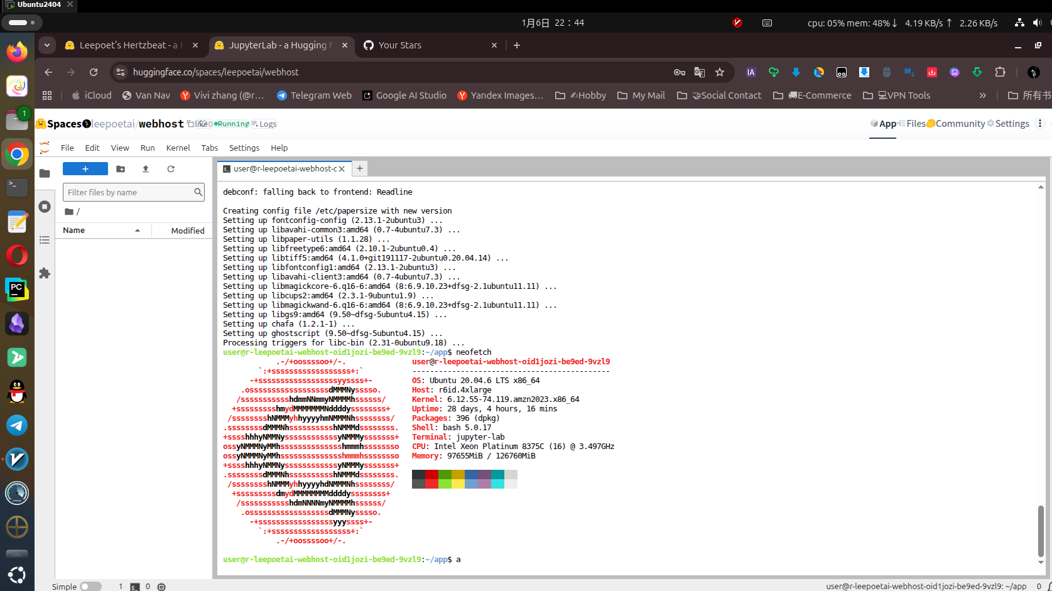Launch Telegram from the Ubuntu dock

17,425
